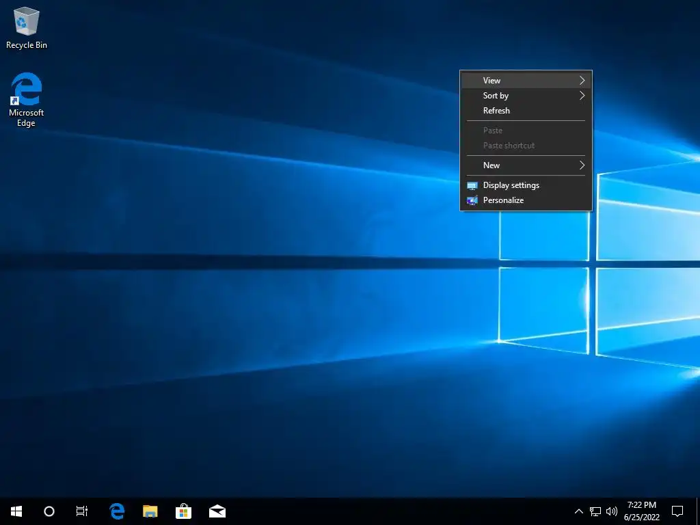This screenshot has height=525, width=700.
Task: Open Microsoft Store from the taskbar
Action: point(183,511)
